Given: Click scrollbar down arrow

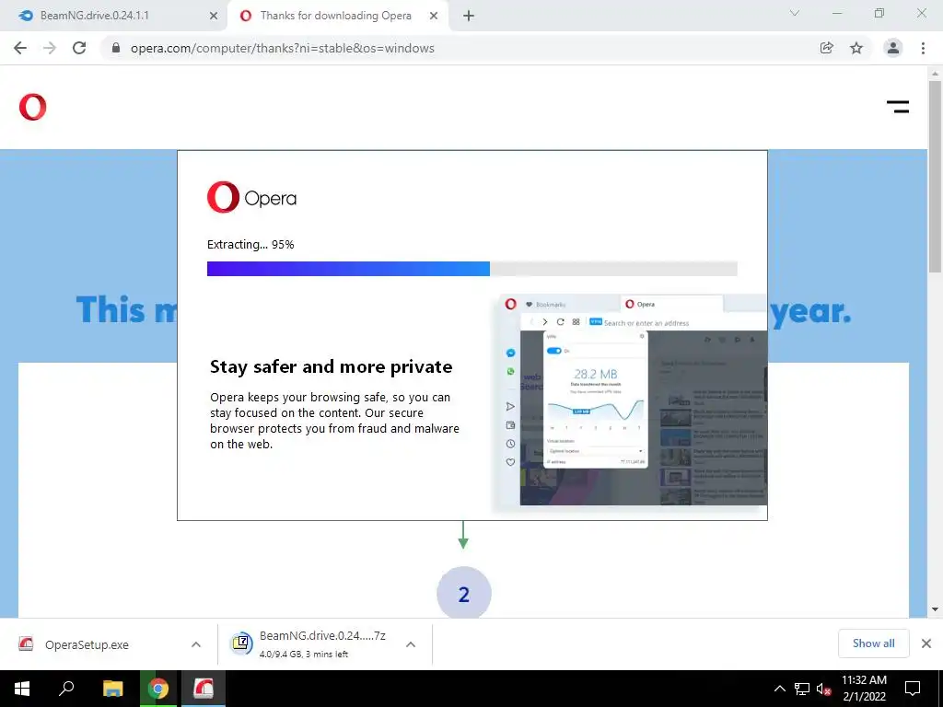Looking at the screenshot, I should click(935, 610).
